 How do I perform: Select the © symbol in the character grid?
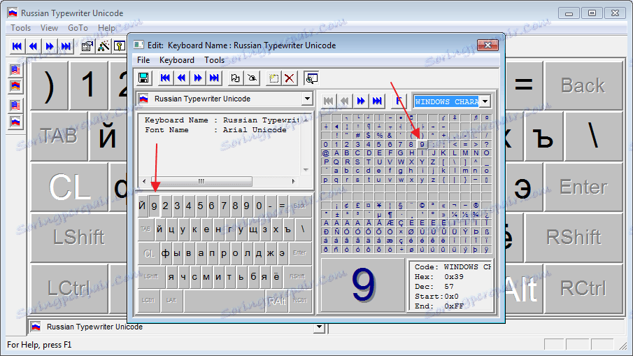(422, 206)
